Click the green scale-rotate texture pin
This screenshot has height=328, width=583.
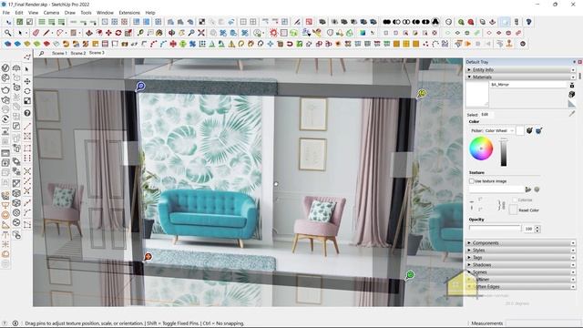tap(410, 275)
